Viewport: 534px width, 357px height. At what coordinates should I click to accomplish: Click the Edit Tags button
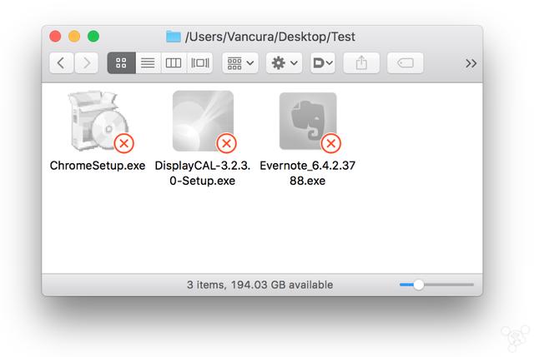click(x=406, y=63)
